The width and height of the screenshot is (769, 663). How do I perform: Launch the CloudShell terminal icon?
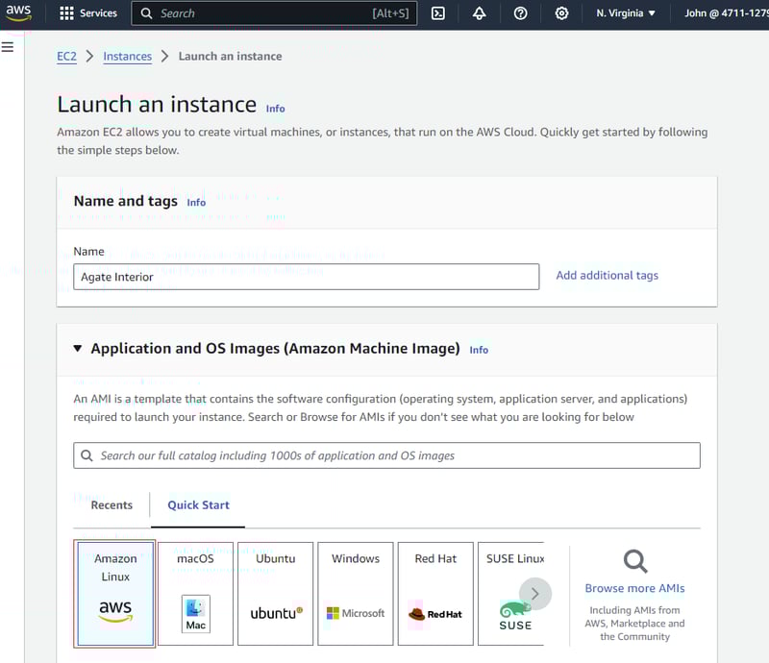438,13
